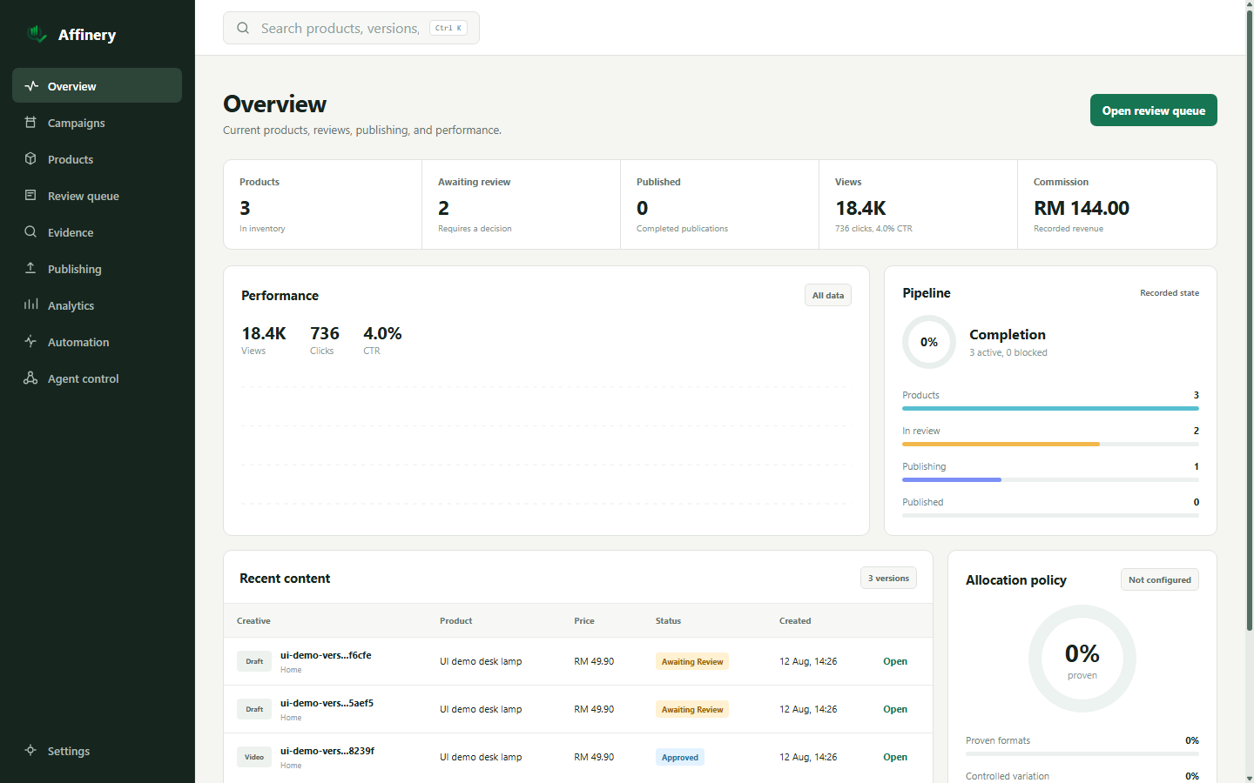Click the Approved status badge
Viewport: 1254px width, 783px height.
(680, 757)
